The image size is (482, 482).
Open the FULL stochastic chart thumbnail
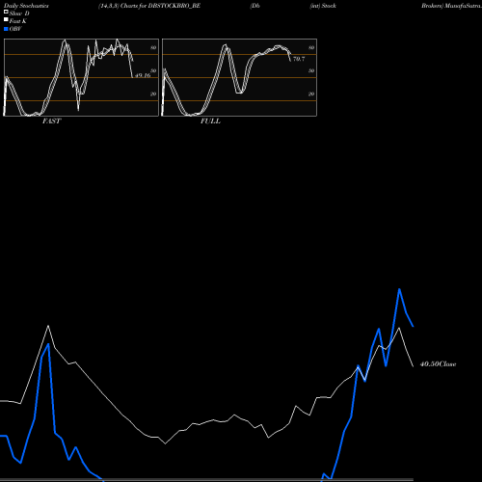point(239,77)
